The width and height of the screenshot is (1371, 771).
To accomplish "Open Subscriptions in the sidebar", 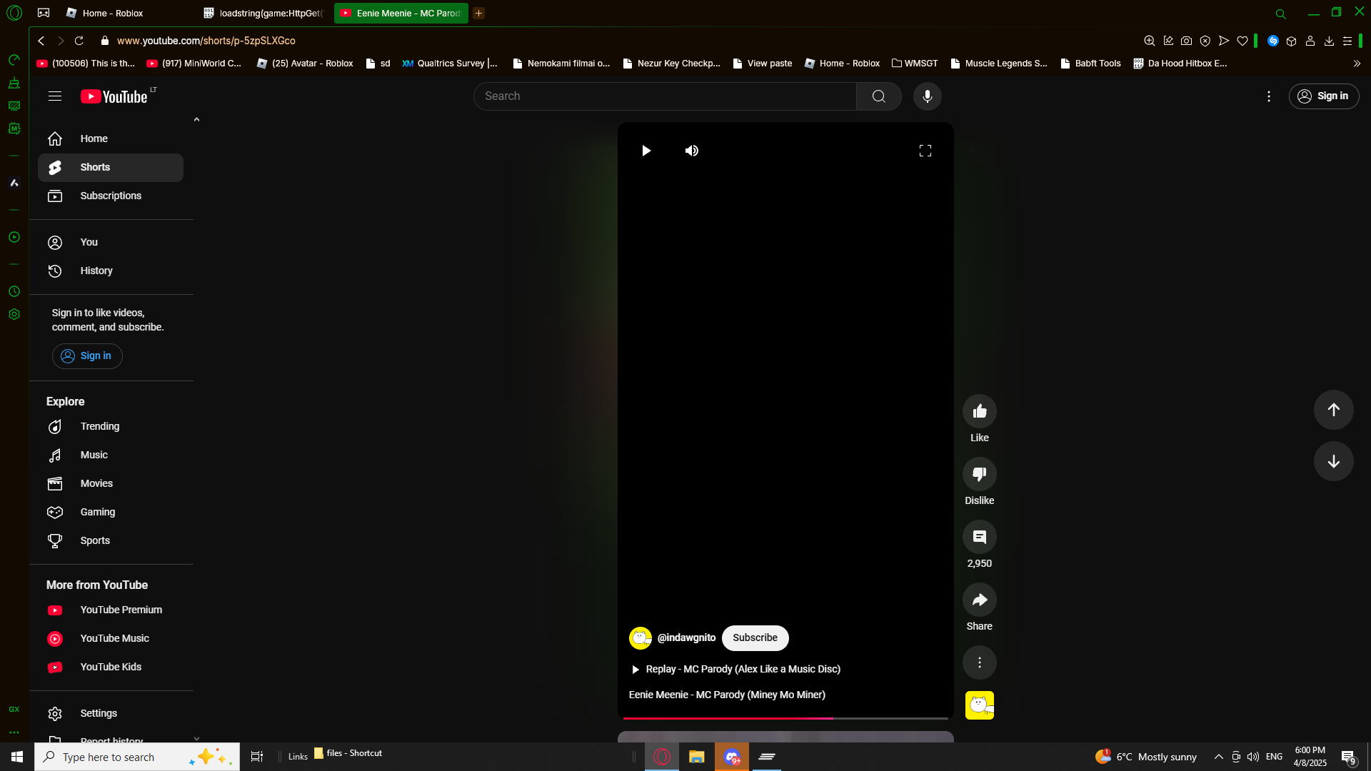I will click(111, 196).
